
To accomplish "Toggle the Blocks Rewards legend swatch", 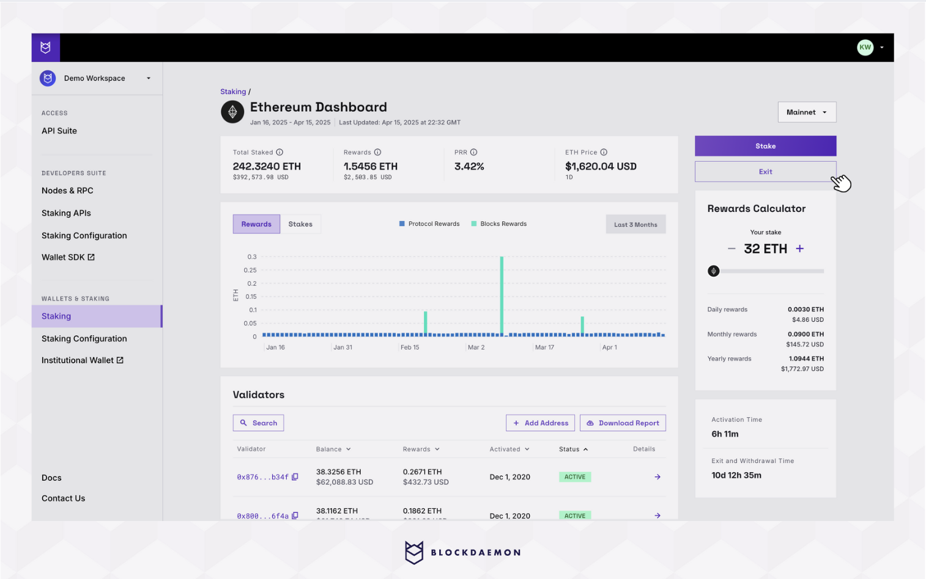I will point(474,224).
